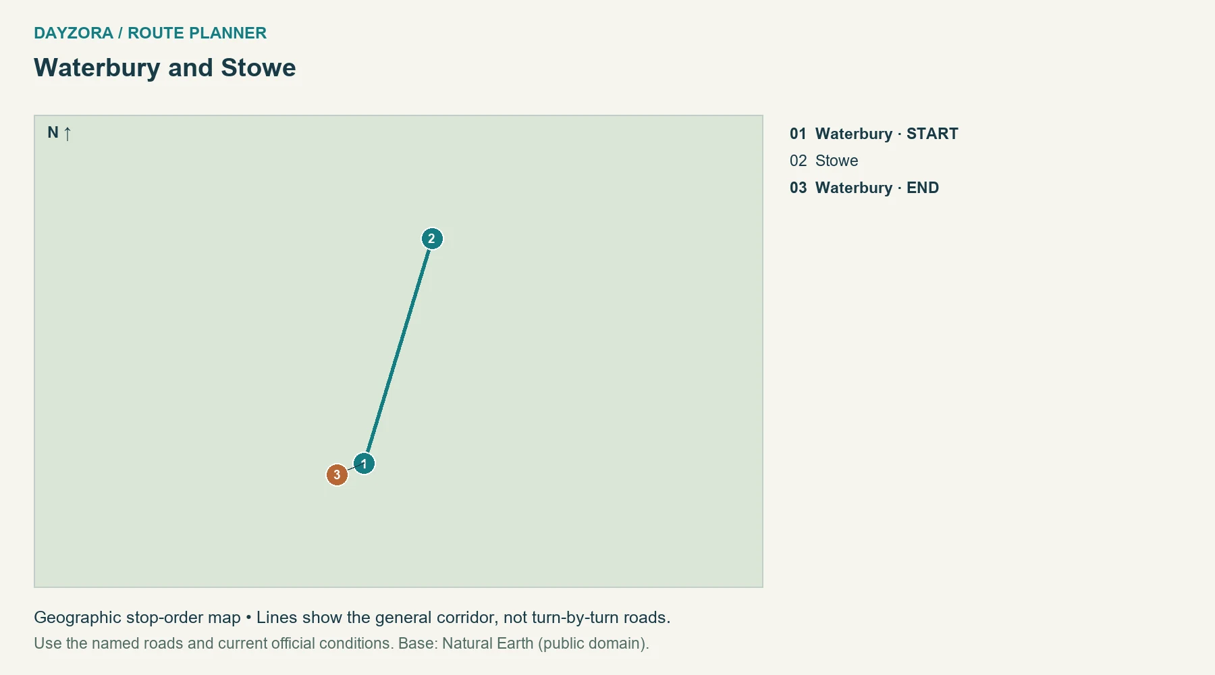This screenshot has height=675, width=1215.
Task: Click the START label beside Waterbury
Action: (x=932, y=134)
